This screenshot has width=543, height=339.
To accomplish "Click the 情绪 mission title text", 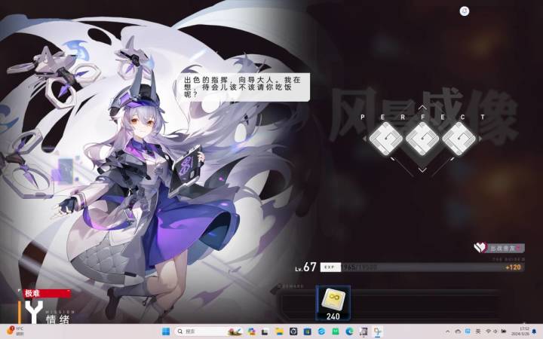I will (58, 319).
